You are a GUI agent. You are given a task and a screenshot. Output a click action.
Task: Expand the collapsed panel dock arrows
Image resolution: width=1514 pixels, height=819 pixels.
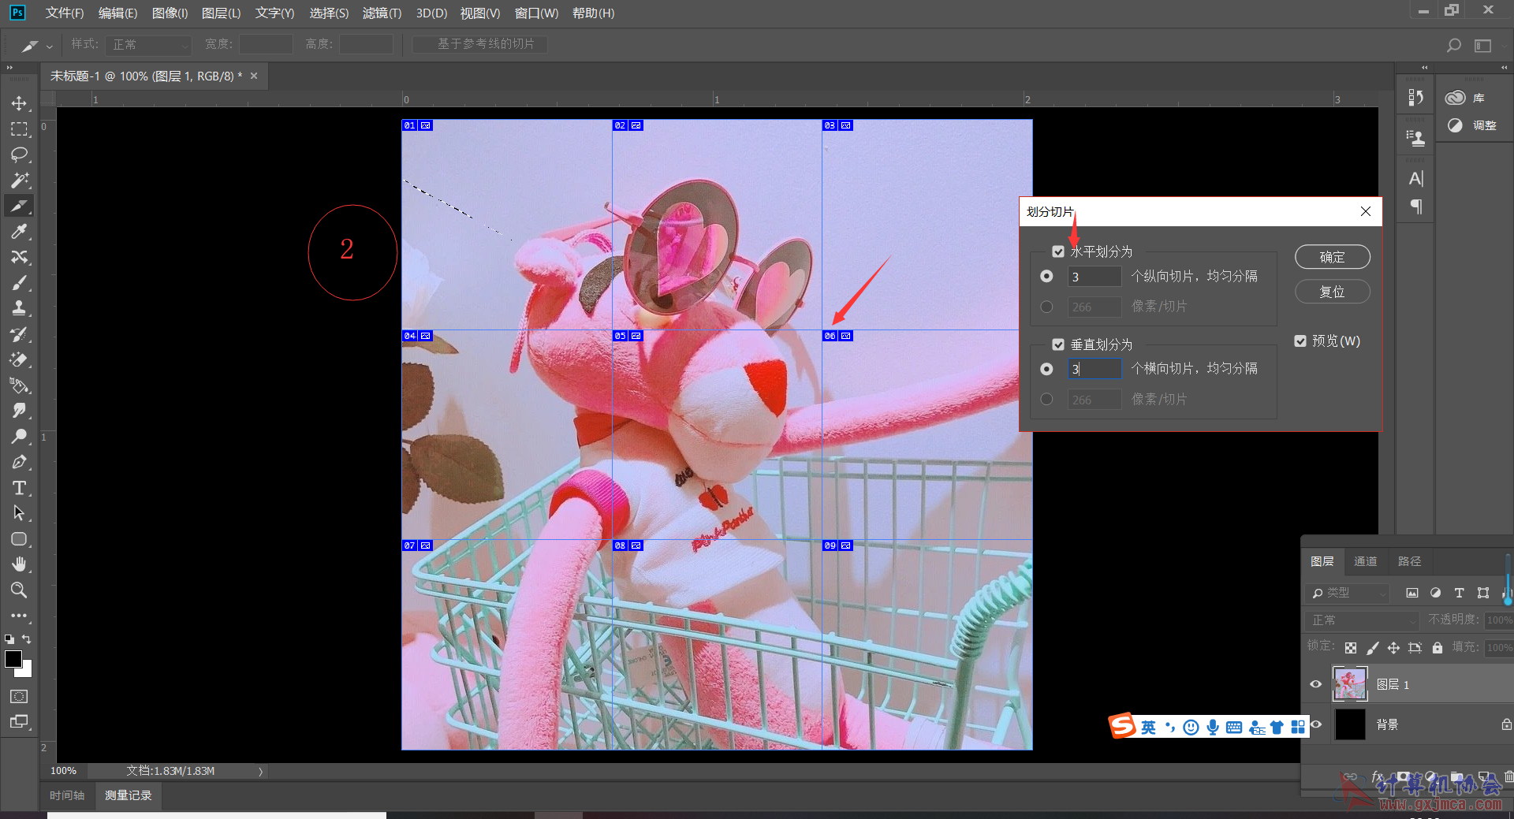click(1425, 68)
